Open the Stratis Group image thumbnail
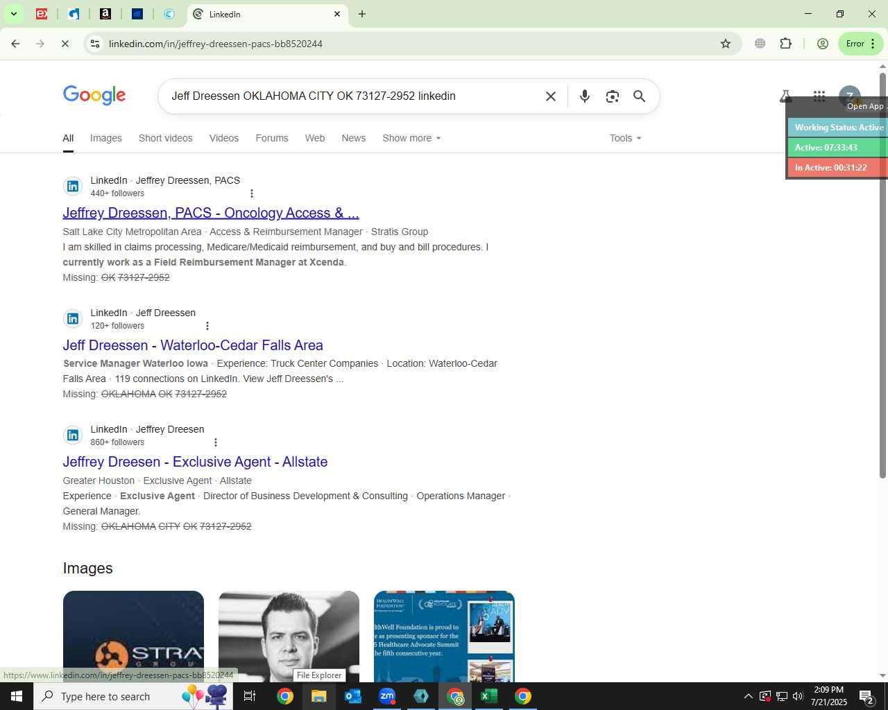 pyautogui.click(x=133, y=637)
